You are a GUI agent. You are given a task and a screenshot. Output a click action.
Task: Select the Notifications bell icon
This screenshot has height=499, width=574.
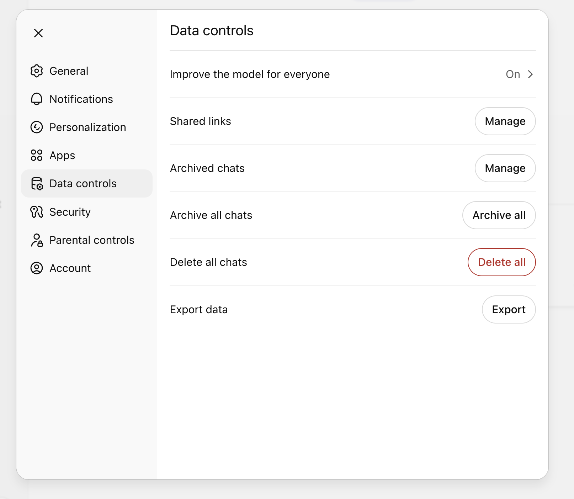coord(36,99)
